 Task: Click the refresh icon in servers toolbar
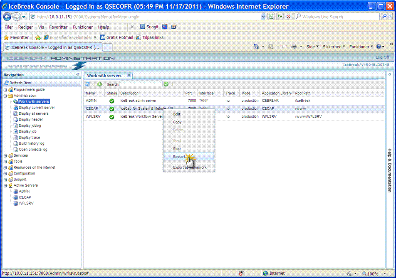click(88, 84)
